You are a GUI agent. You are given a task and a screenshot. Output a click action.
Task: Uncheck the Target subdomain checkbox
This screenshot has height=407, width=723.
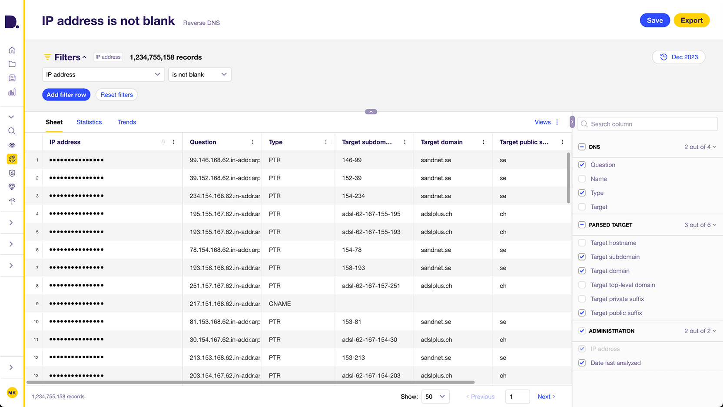(582, 257)
